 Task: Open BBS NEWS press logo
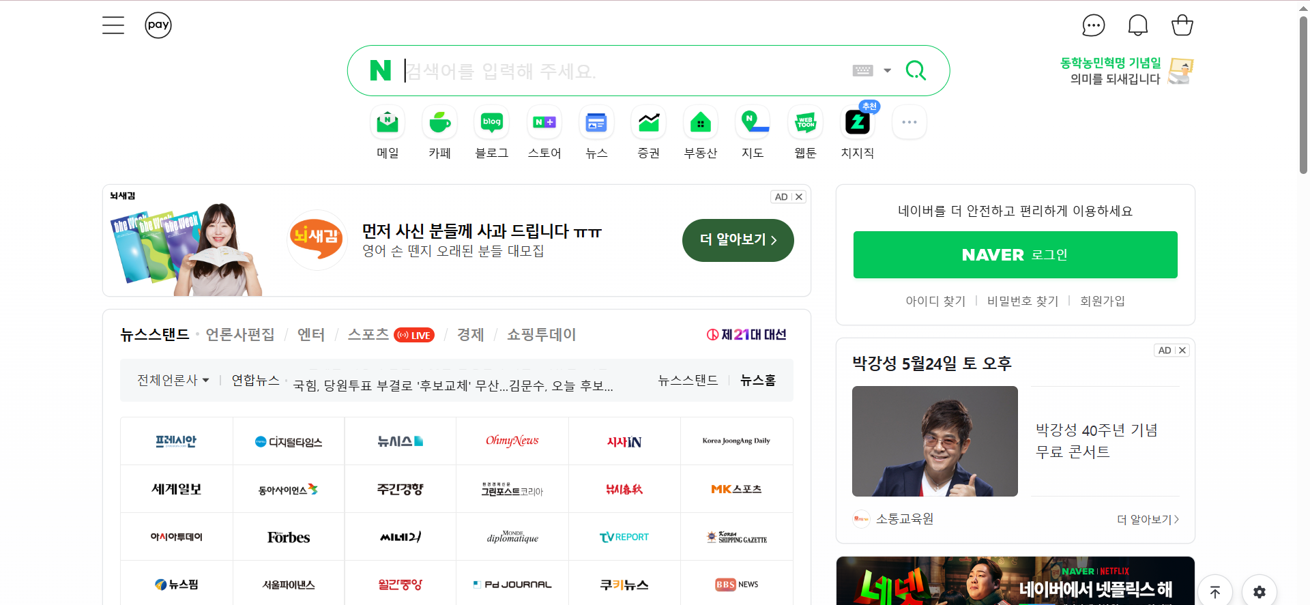737,585
